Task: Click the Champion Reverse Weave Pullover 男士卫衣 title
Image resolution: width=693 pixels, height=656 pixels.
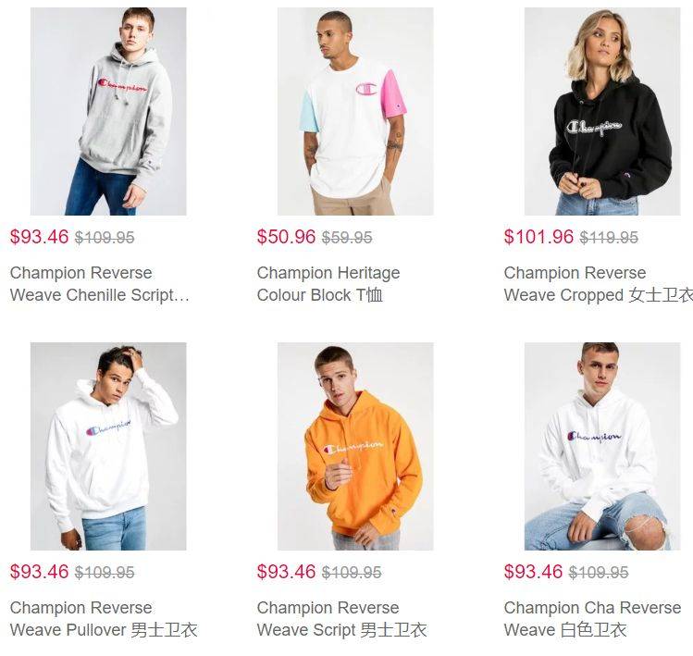Action: point(104,618)
